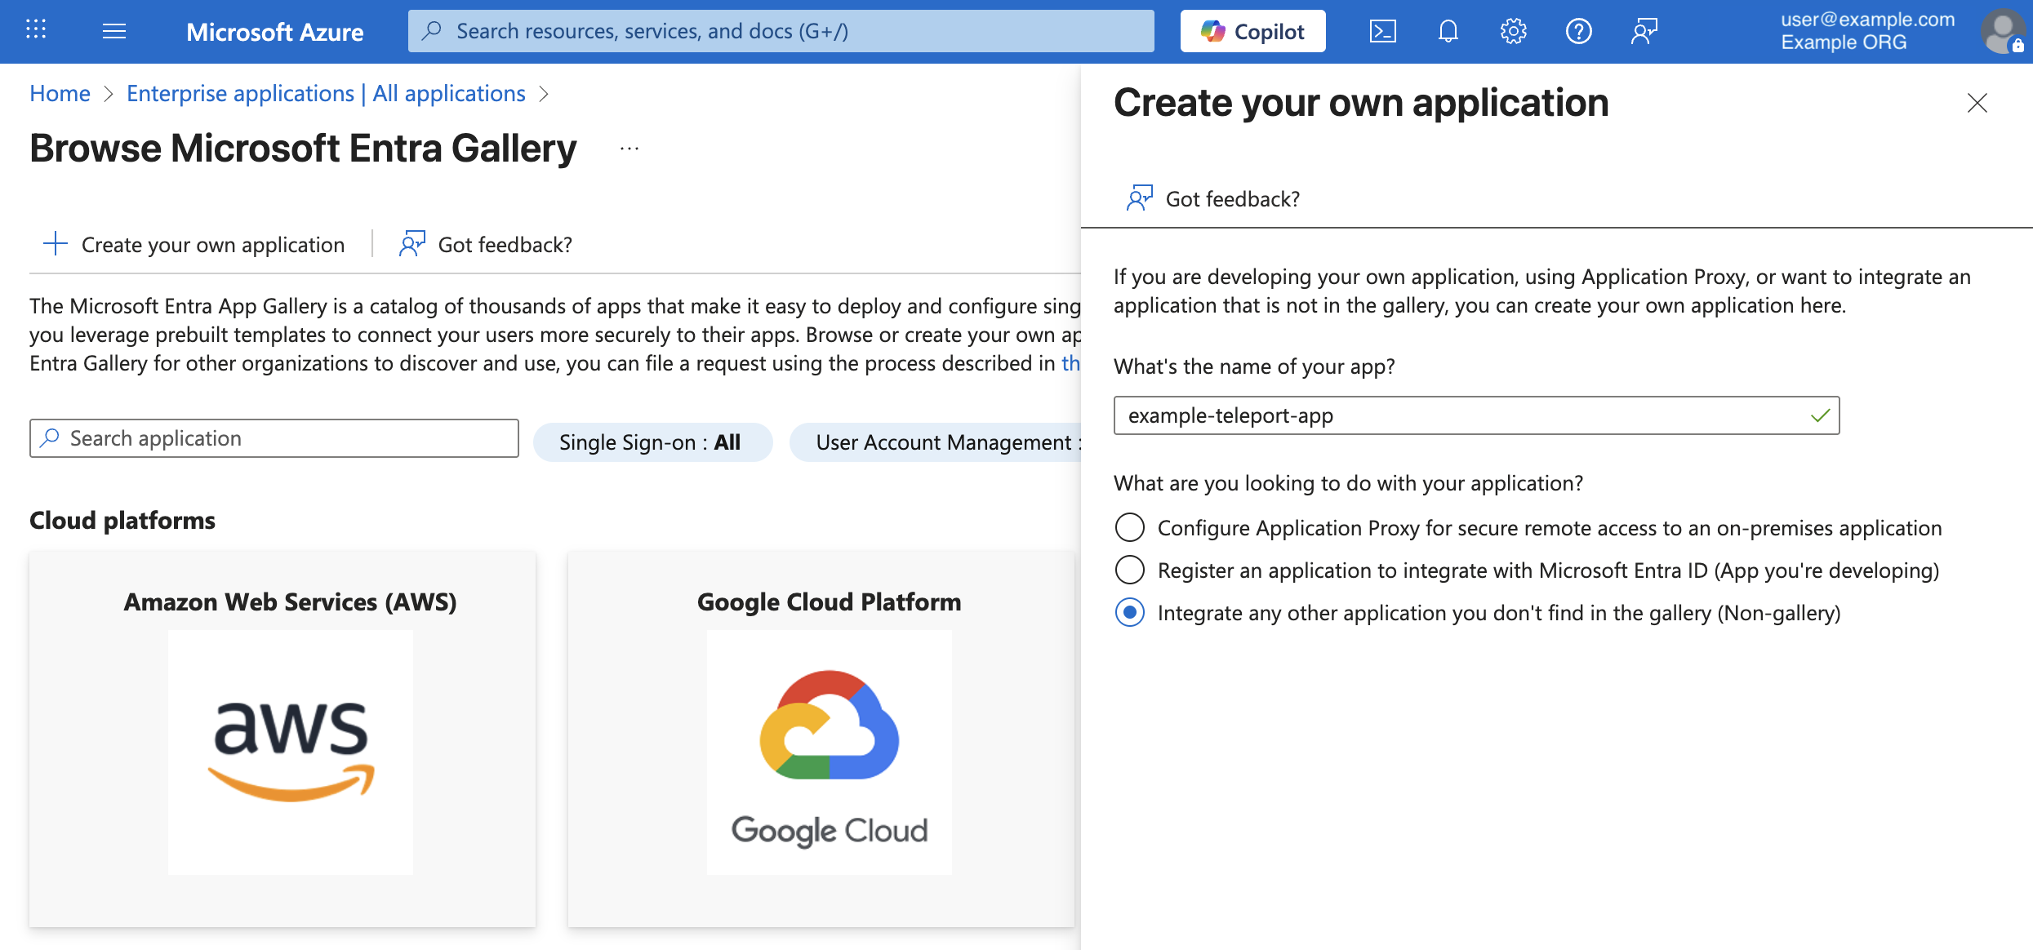Open the help and support icon
Image resolution: width=2033 pixels, height=950 pixels.
click(x=1579, y=31)
